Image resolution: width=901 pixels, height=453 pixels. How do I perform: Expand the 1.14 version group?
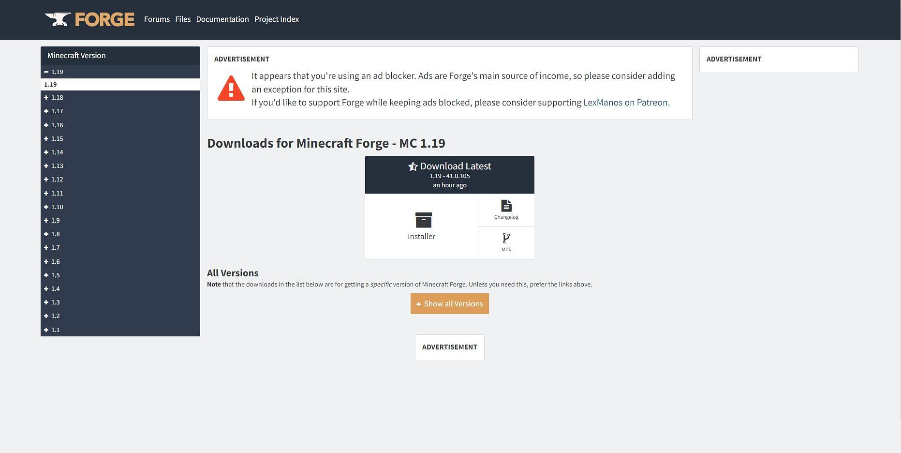pyautogui.click(x=120, y=152)
